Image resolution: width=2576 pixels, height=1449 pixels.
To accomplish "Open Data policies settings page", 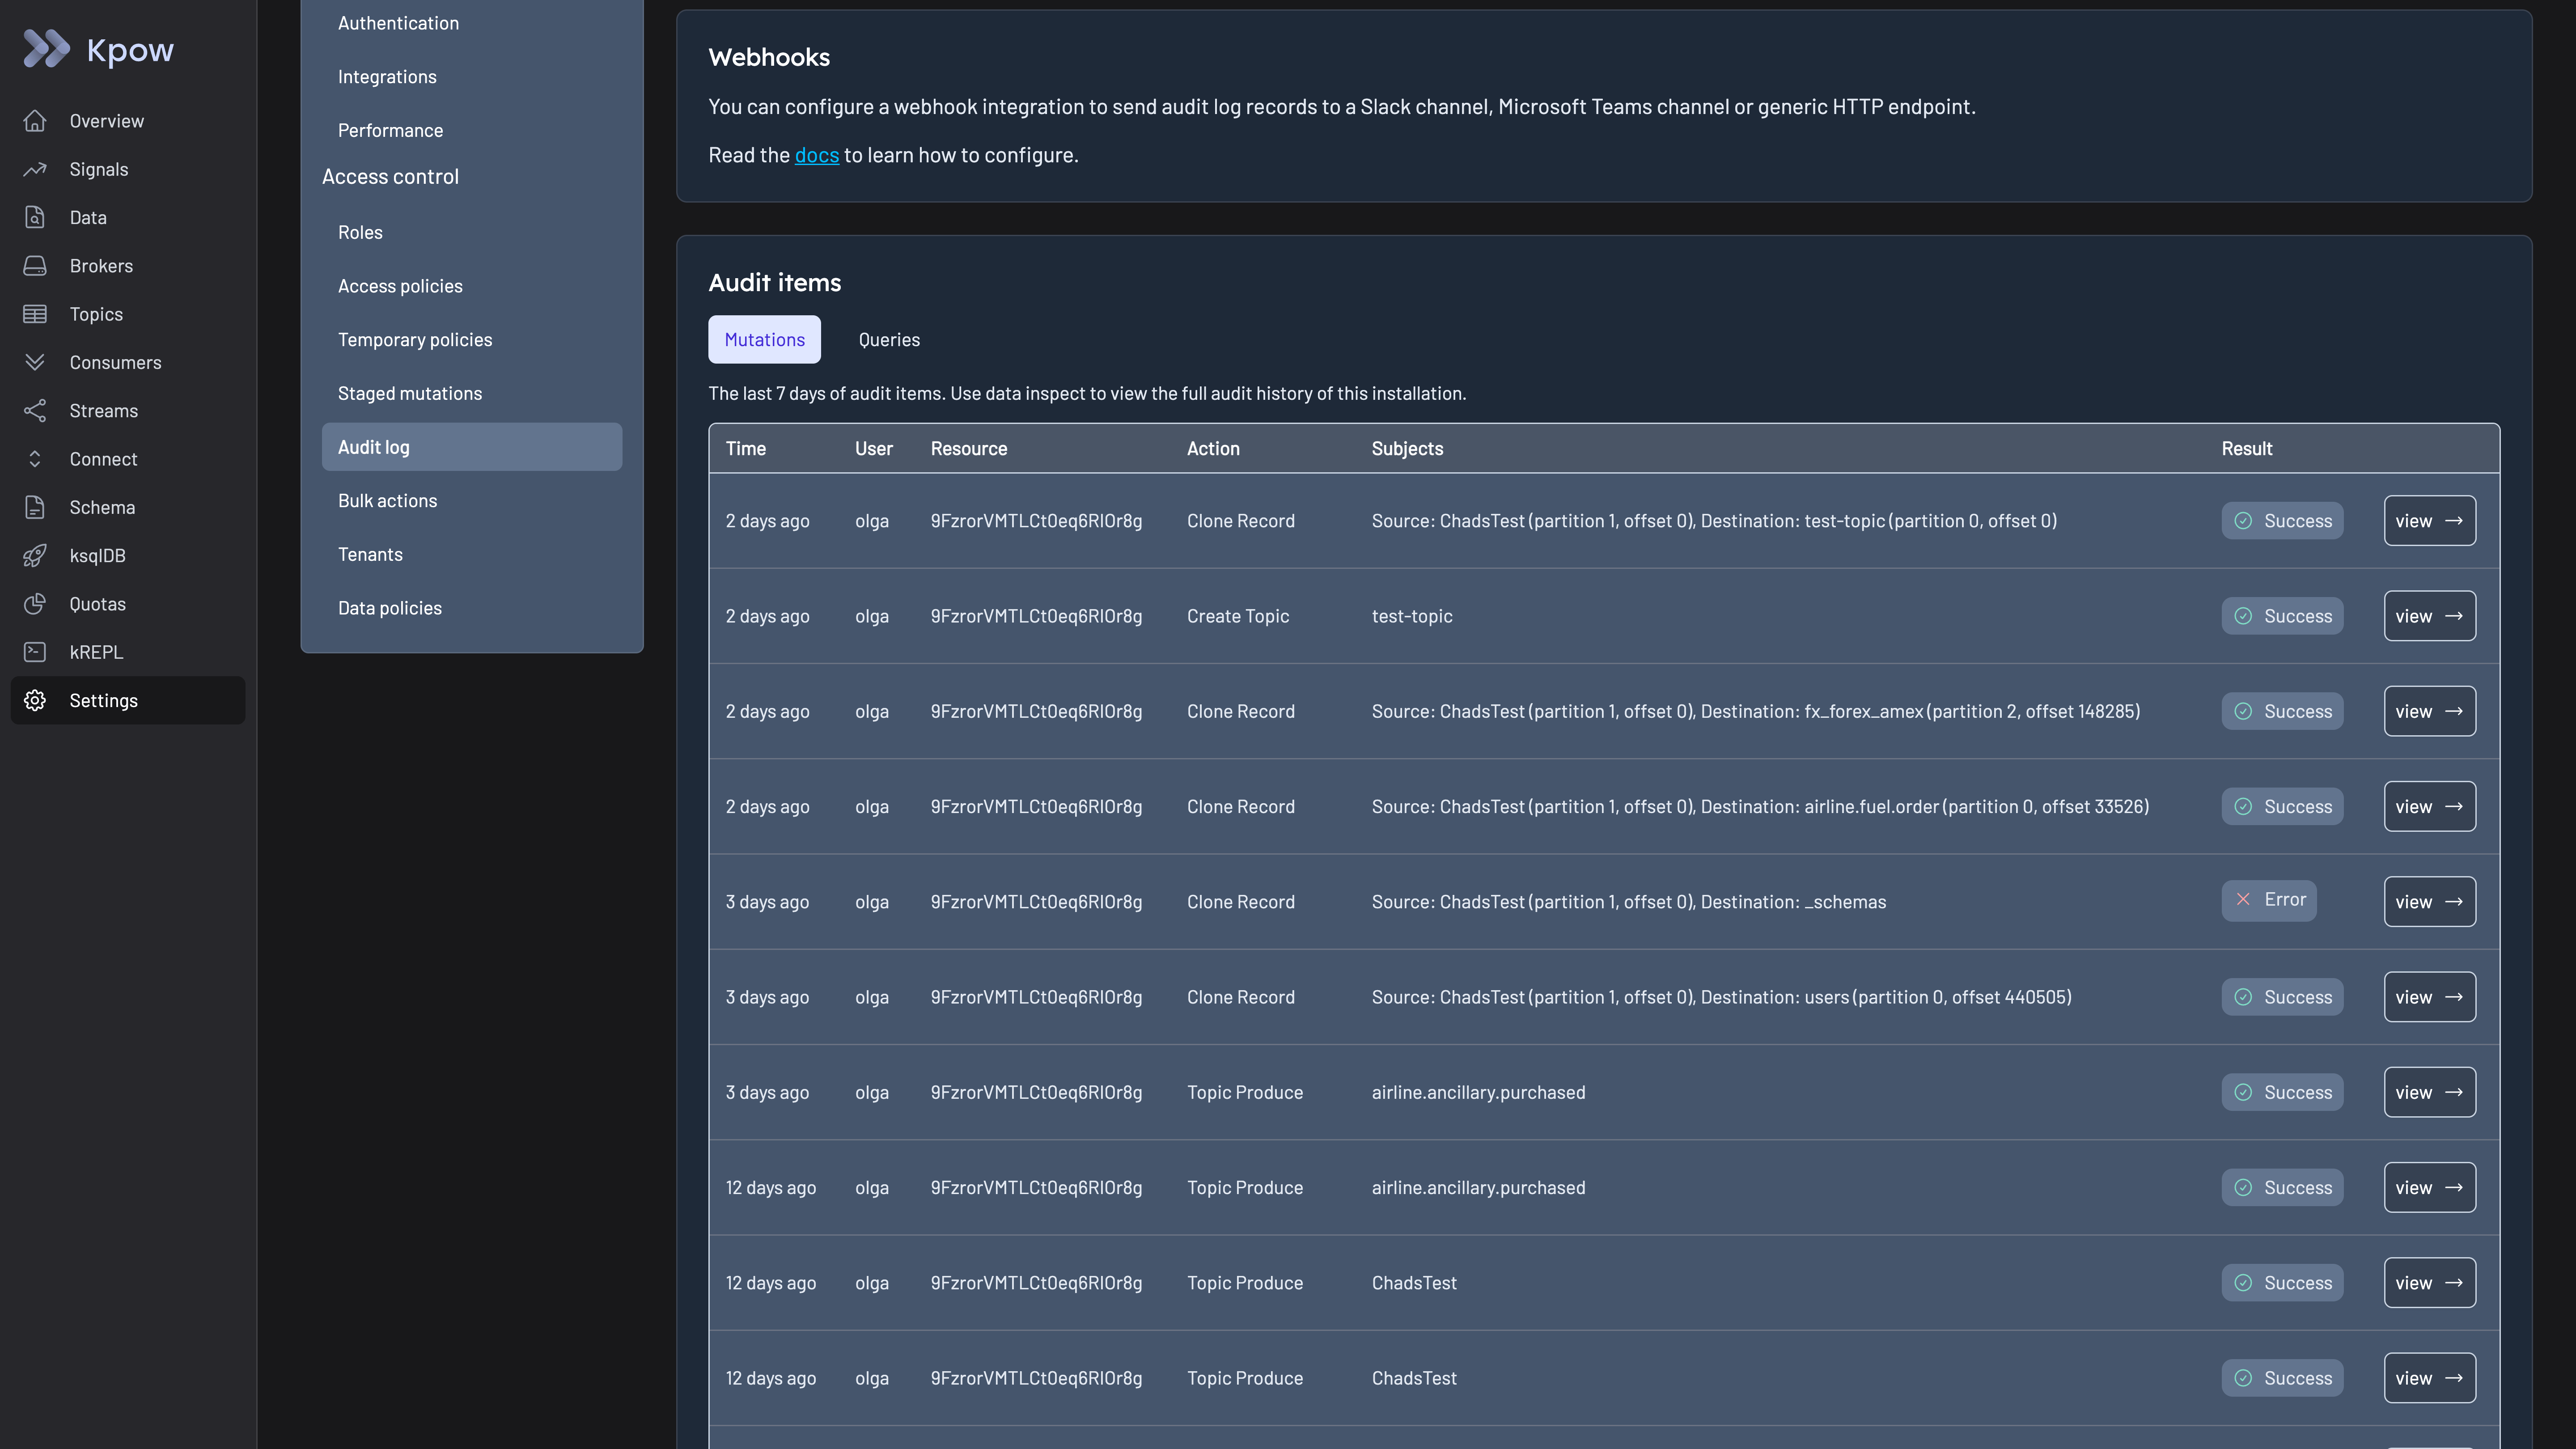I will coord(389,608).
